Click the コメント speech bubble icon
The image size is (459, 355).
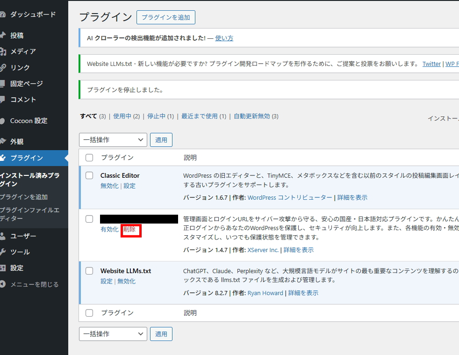pos(2,100)
